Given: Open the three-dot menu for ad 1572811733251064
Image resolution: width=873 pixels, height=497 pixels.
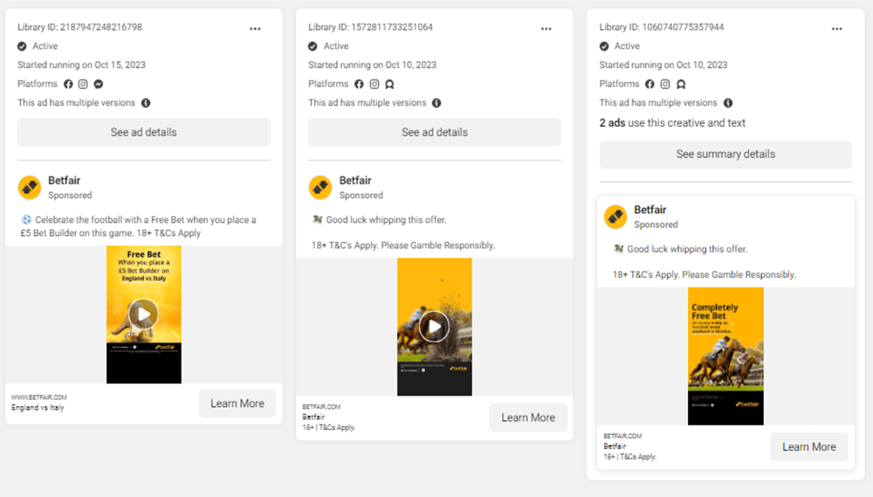Looking at the screenshot, I should (546, 29).
